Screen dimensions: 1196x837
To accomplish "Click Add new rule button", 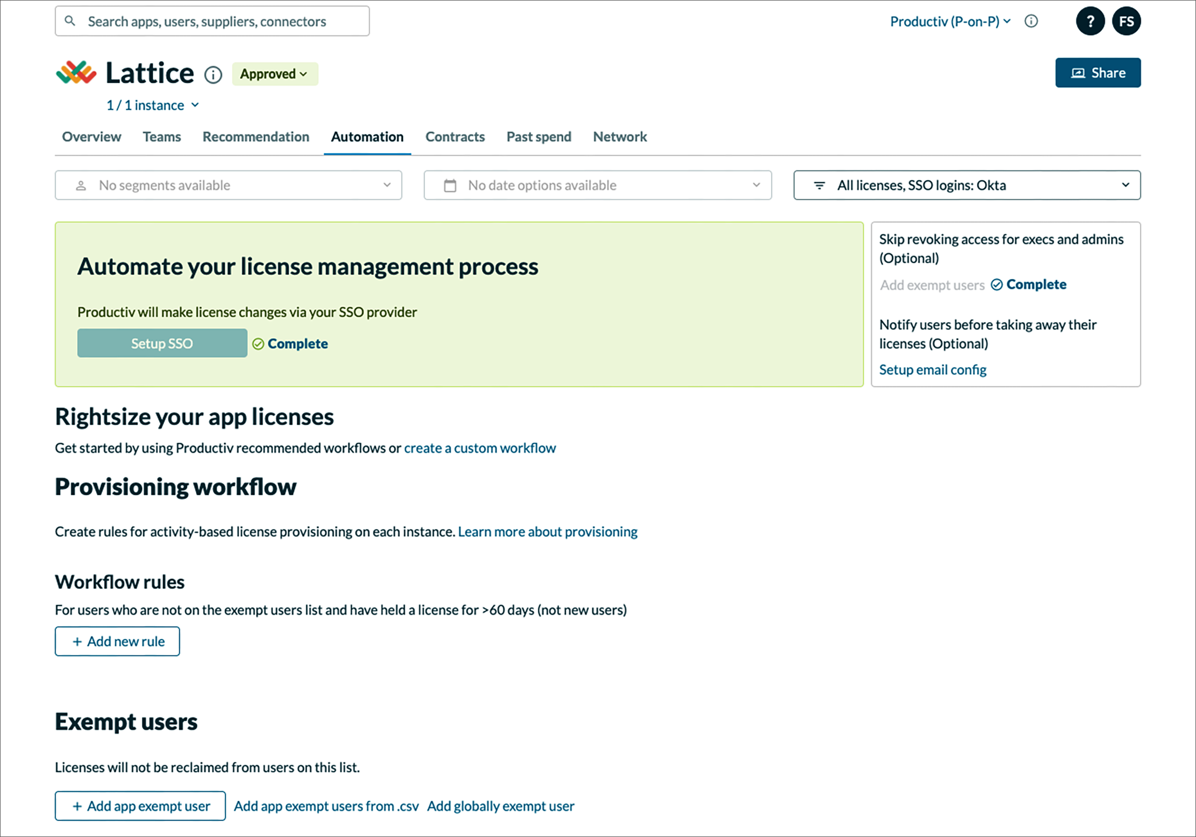I will point(117,641).
